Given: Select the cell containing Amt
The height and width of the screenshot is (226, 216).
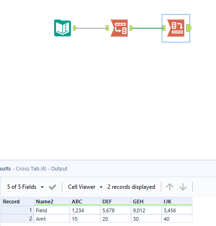Looking at the screenshot, I should pos(52,219).
